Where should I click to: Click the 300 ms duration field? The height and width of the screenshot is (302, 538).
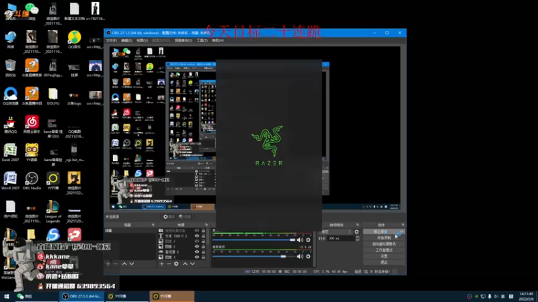(341, 238)
